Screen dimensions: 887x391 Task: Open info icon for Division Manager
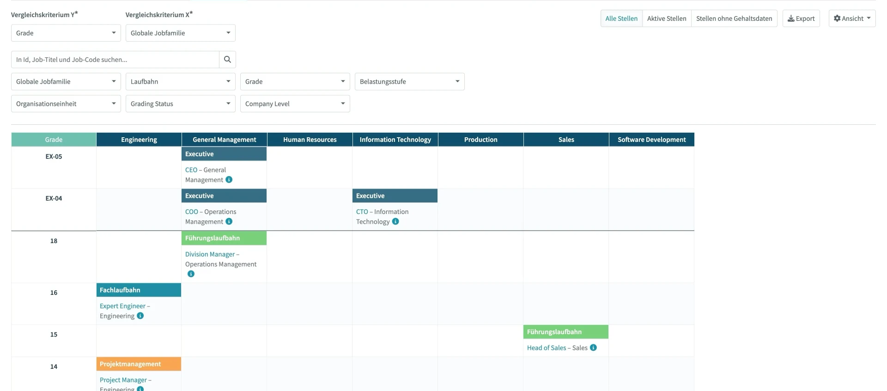point(191,274)
